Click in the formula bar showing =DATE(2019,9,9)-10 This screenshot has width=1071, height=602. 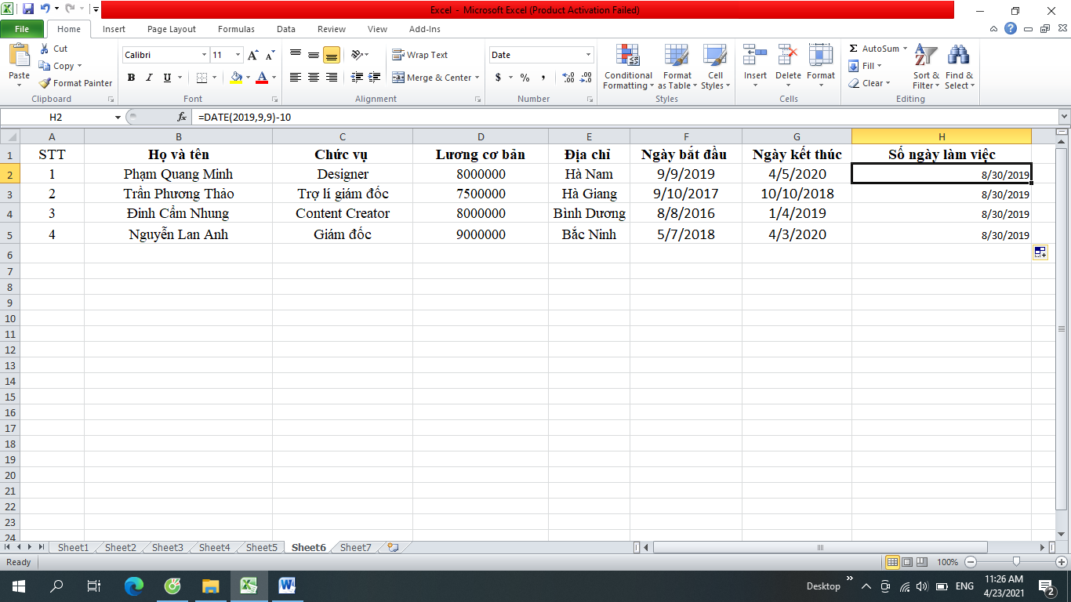pos(624,117)
